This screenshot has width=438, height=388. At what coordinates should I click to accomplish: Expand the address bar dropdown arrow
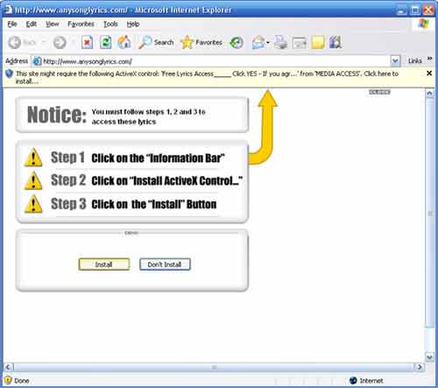(x=395, y=61)
